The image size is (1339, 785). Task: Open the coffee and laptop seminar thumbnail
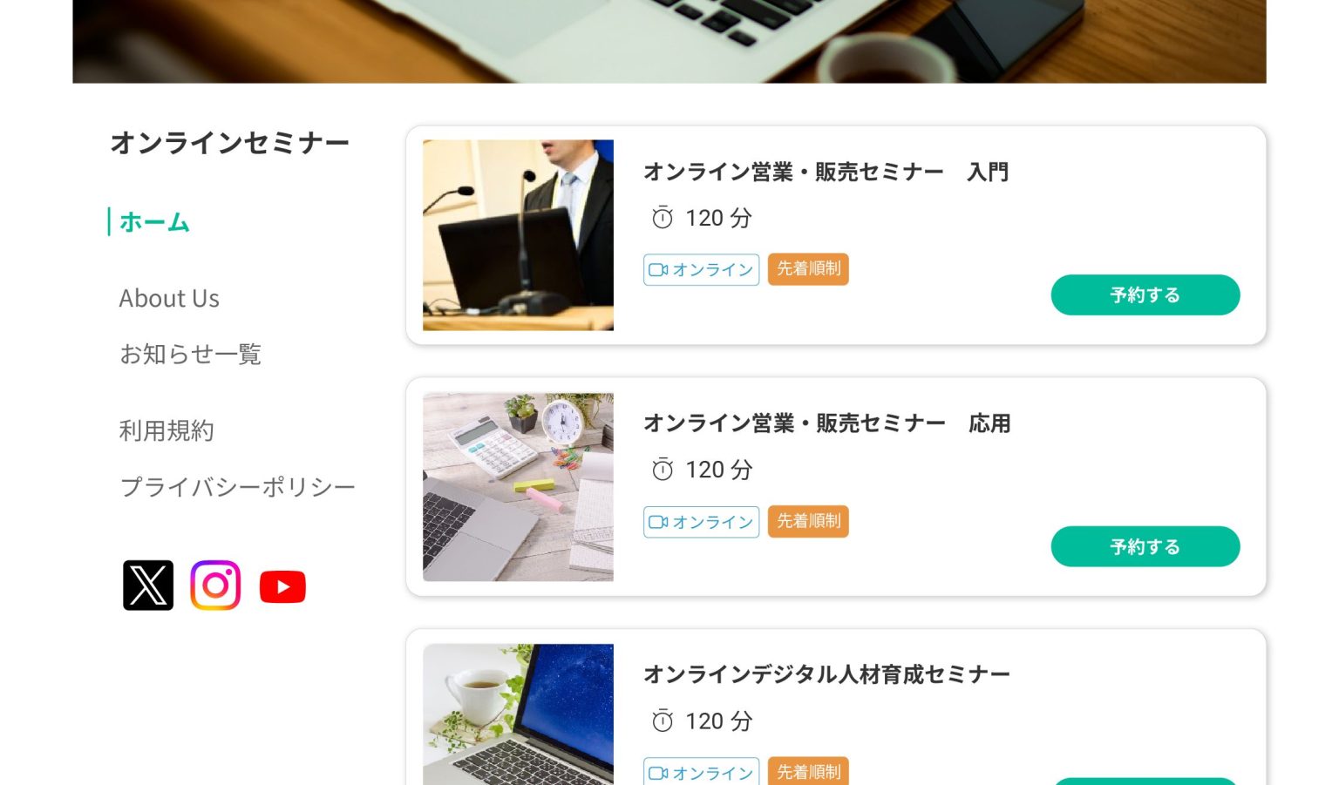point(518,714)
